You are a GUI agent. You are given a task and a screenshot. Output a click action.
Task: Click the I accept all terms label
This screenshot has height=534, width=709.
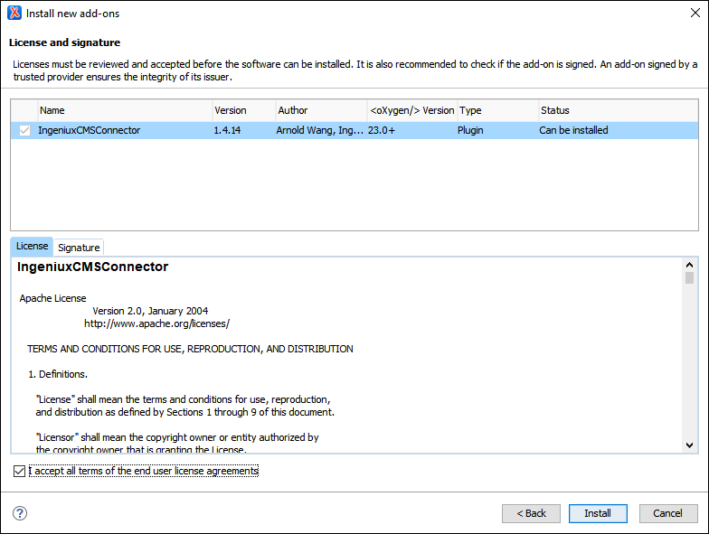(144, 472)
